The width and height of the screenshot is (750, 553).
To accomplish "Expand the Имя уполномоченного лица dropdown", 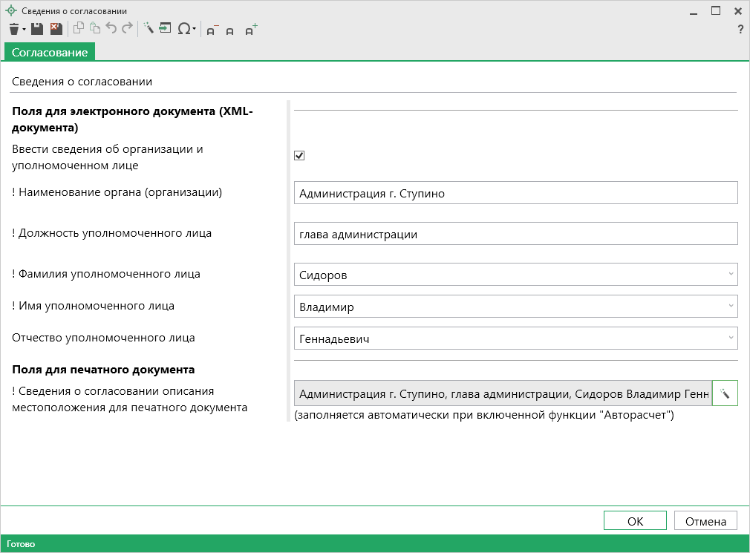I will click(731, 307).
